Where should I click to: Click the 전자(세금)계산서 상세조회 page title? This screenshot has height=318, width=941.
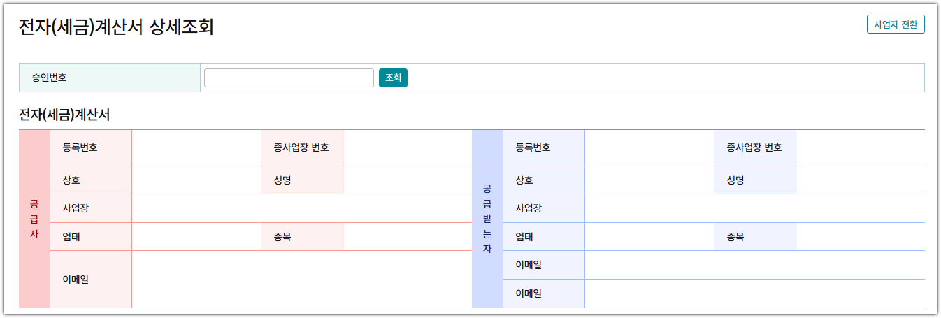point(116,27)
